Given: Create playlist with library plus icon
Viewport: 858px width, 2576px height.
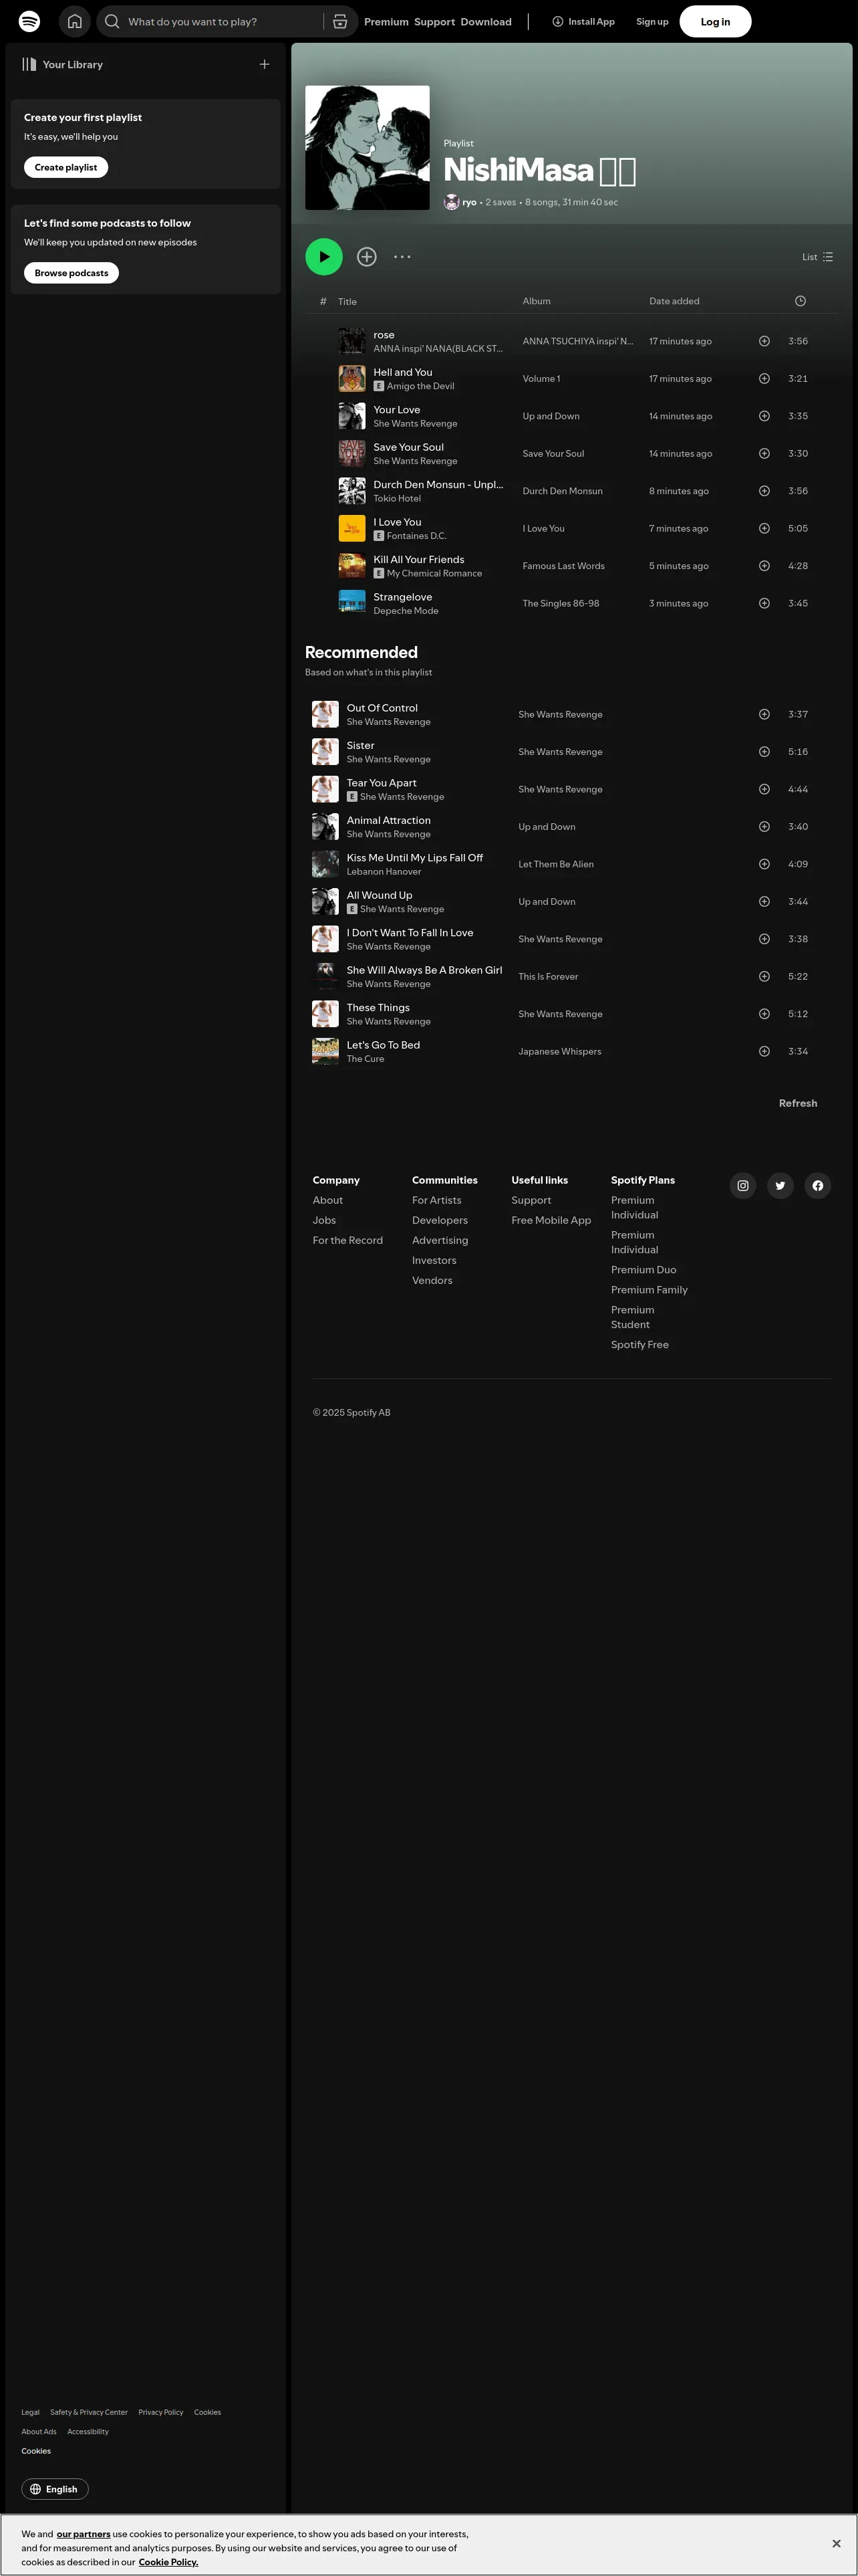Looking at the screenshot, I should click(265, 64).
